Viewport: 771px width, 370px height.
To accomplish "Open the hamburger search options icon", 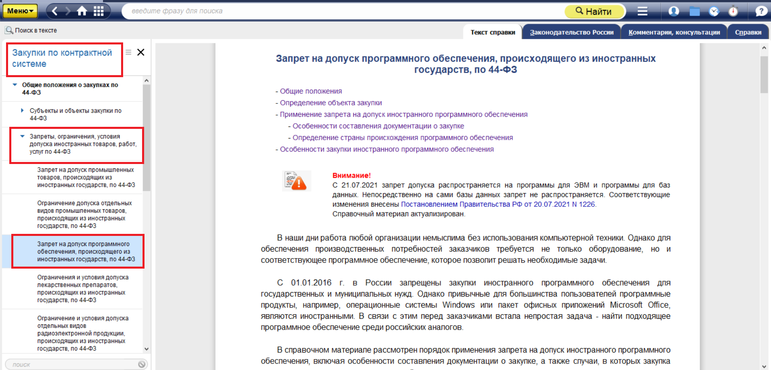I will click(x=642, y=11).
